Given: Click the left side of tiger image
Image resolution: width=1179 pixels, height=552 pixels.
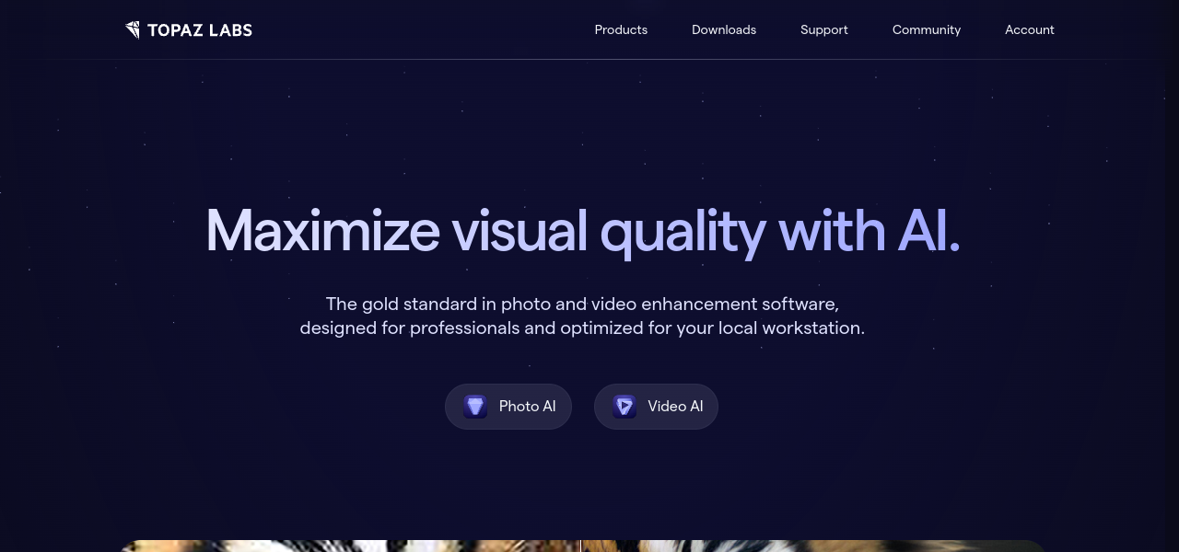Looking at the screenshot, I should pyautogui.click(x=350, y=546).
